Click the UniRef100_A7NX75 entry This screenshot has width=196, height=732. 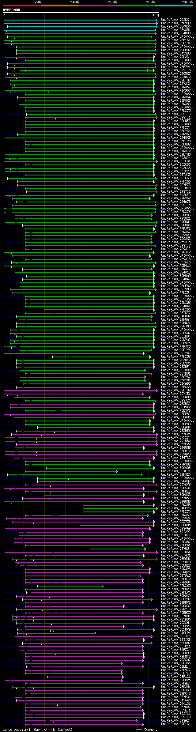[x=176, y=111]
